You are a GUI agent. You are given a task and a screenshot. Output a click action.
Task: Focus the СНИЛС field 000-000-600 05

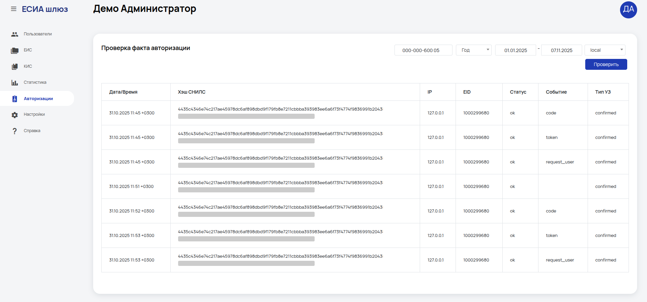point(423,50)
